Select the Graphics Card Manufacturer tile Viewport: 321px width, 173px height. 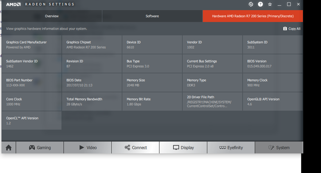[31, 45]
